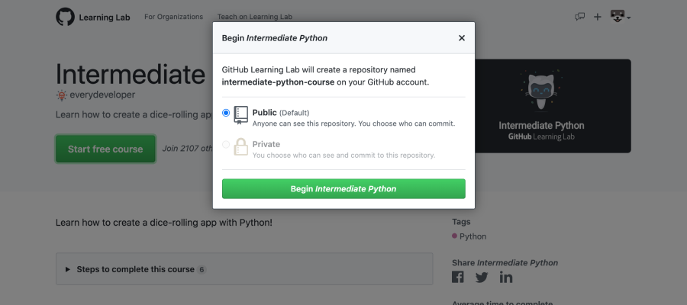Share course via LinkedIn icon
687x305 pixels.
(506, 277)
